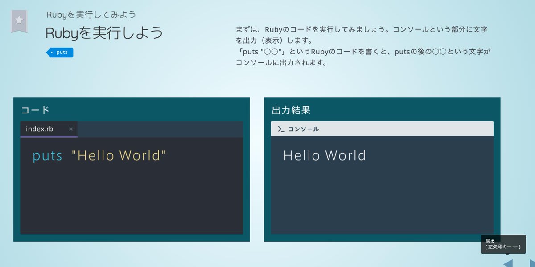Click Hello World output in console
The image size is (535, 267).
coord(325,155)
